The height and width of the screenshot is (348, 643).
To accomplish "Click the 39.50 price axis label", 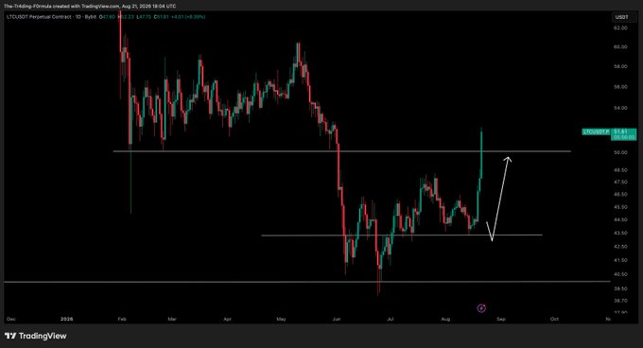I will click(620, 289).
